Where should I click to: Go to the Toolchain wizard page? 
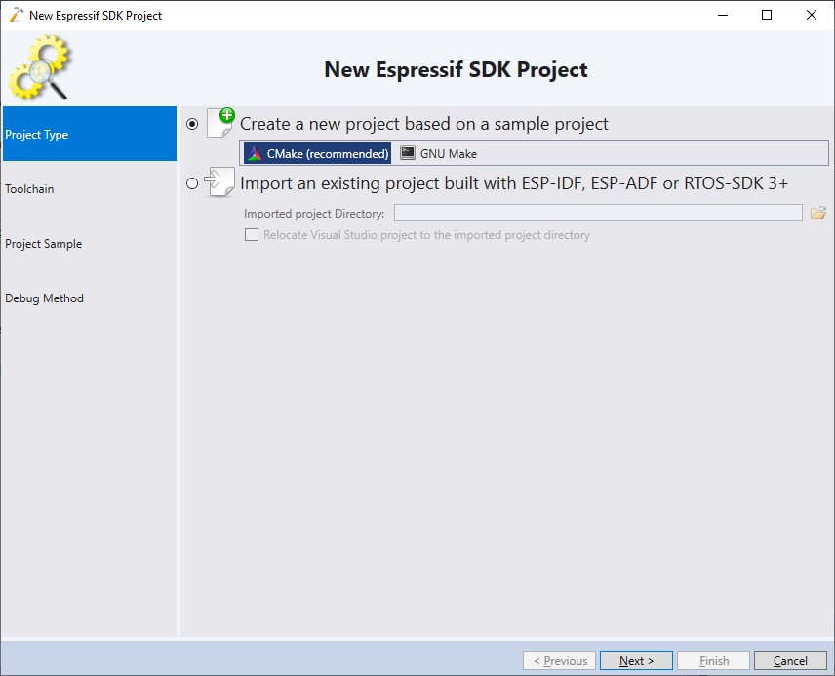90,188
